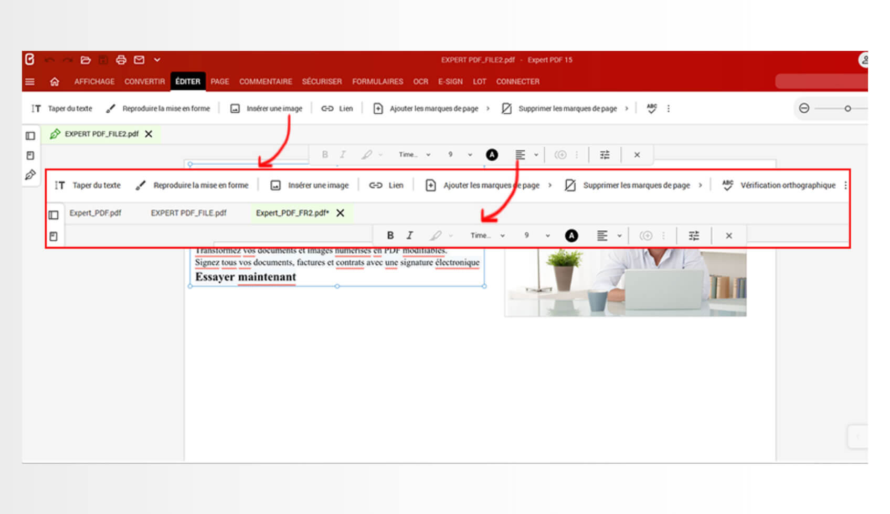Screen dimensions: 890x514
Task: Click the ABC spell-check icon in top toolbar
Action: (652, 109)
